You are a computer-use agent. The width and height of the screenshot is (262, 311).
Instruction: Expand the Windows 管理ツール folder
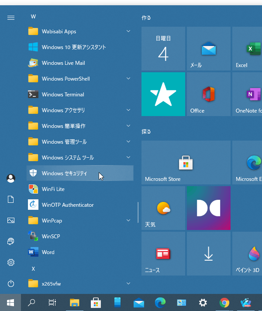(80, 142)
